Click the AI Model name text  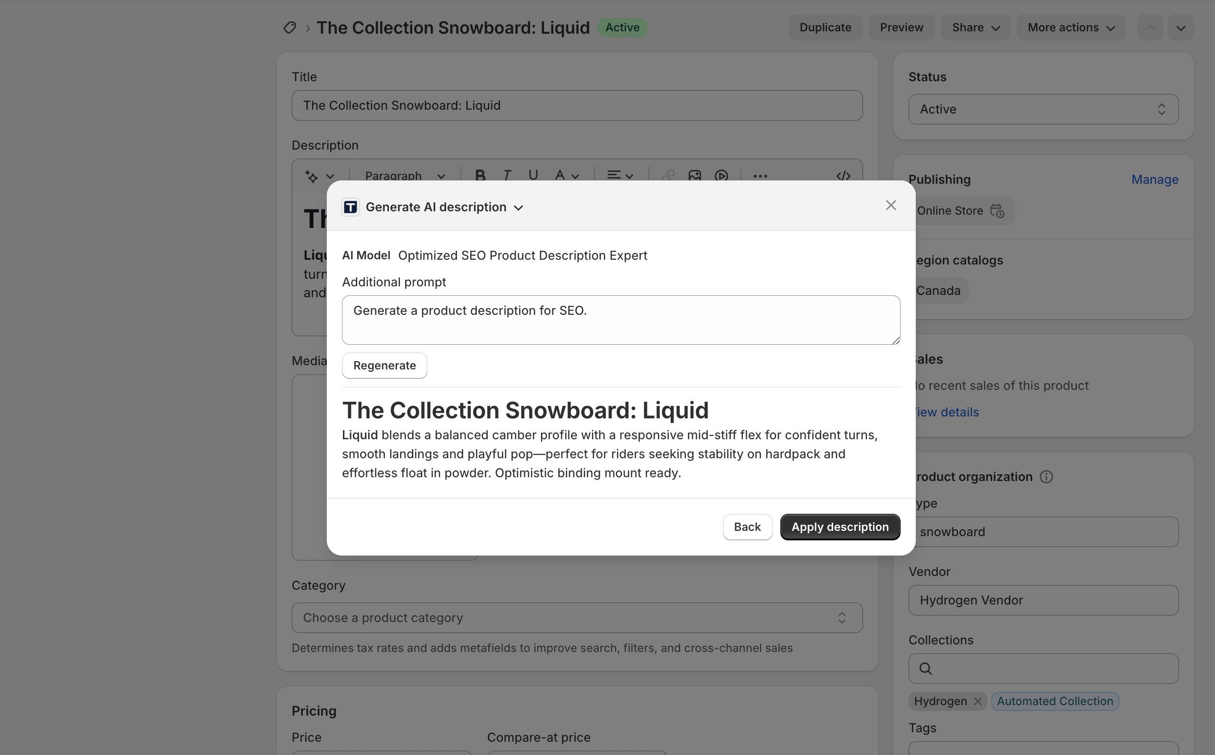click(522, 255)
